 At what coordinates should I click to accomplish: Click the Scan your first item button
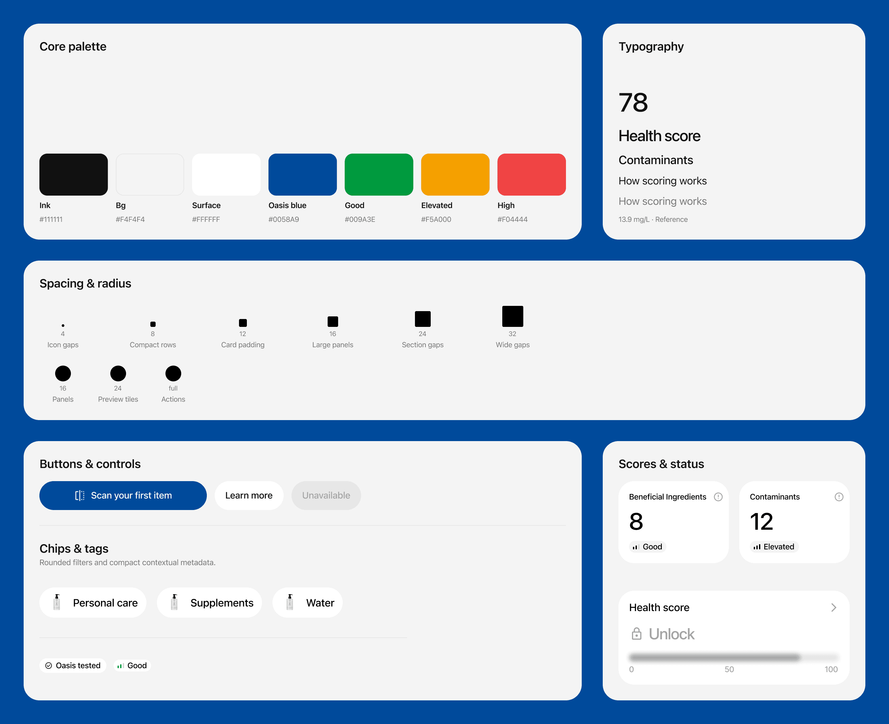tap(123, 496)
